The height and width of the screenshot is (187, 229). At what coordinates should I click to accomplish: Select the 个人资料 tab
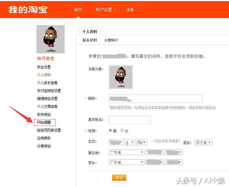click(x=90, y=32)
